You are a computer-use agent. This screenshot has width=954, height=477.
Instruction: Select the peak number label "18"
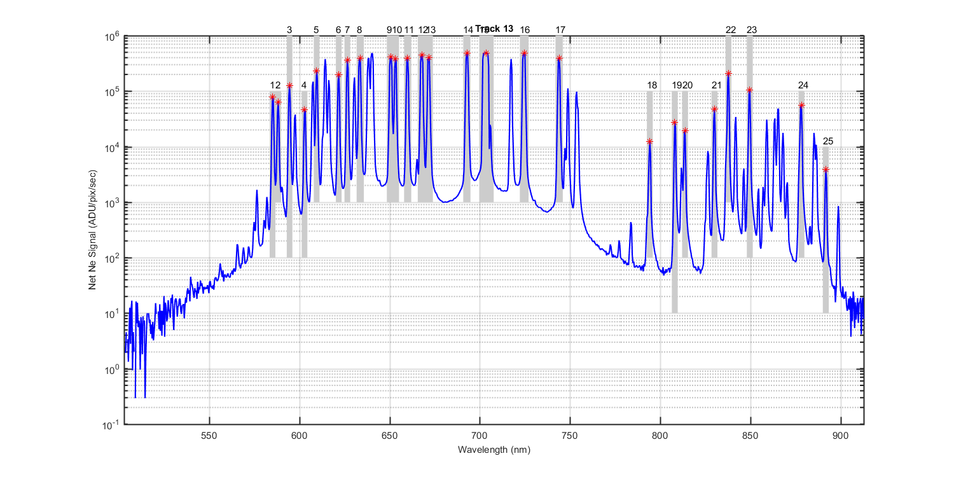pyautogui.click(x=652, y=85)
